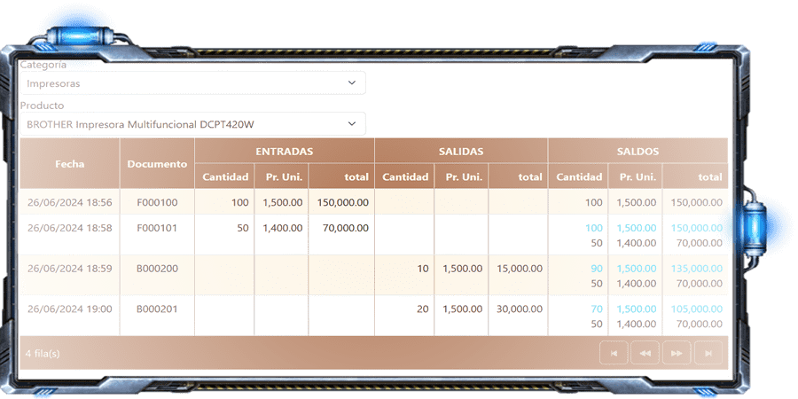Viewport: 798px width, 399px height.
Task: Click the Producto field label
Action: [43, 106]
